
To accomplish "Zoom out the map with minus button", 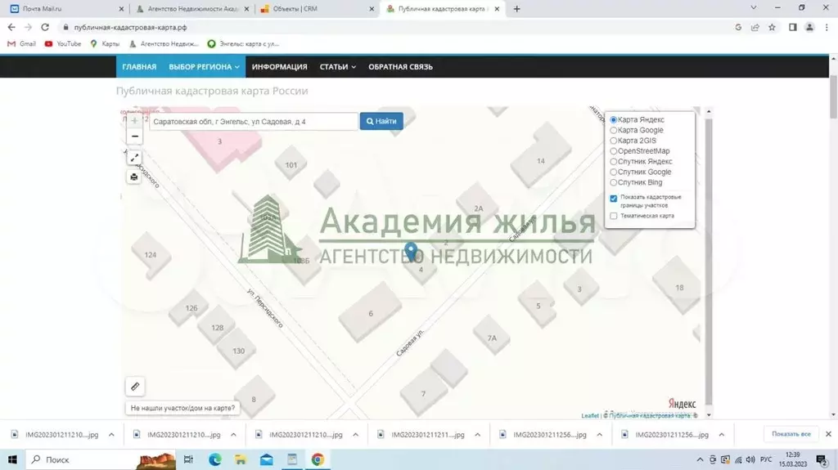I will (x=135, y=137).
